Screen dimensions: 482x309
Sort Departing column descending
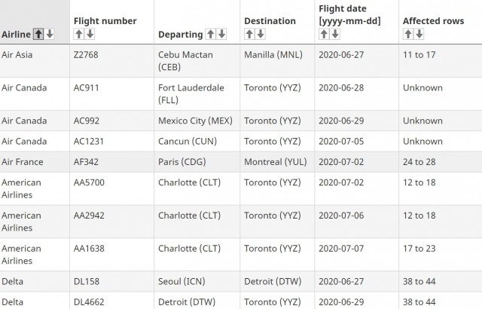221,34
